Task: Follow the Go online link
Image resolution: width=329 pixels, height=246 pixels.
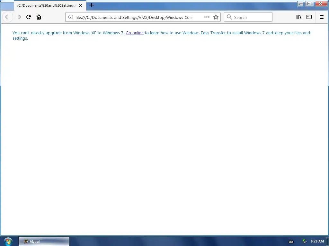Action: (135, 33)
